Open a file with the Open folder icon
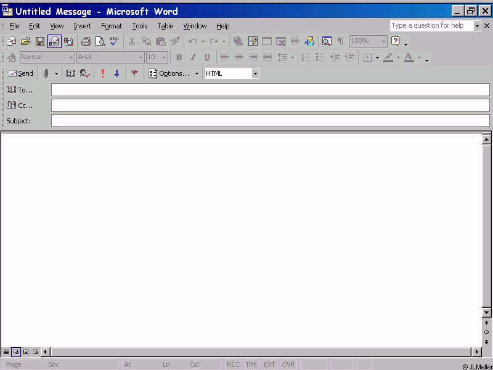The height and width of the screenshot is (370, 493). point(26,41)
